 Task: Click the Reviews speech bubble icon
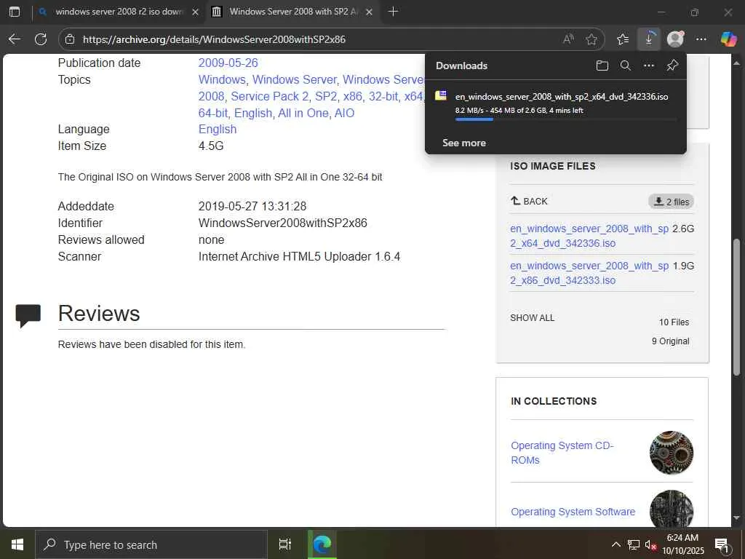click(x=28, y=316)
